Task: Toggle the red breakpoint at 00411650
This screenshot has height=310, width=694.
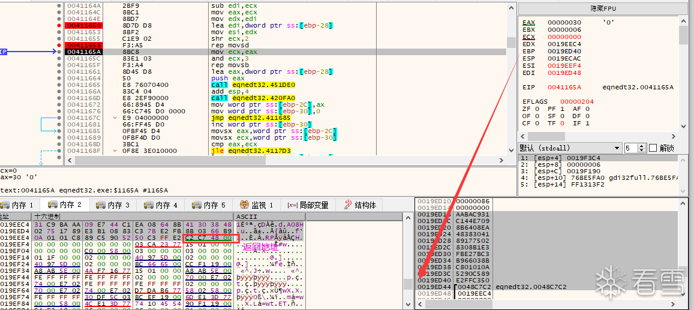Action: [59, 26]
